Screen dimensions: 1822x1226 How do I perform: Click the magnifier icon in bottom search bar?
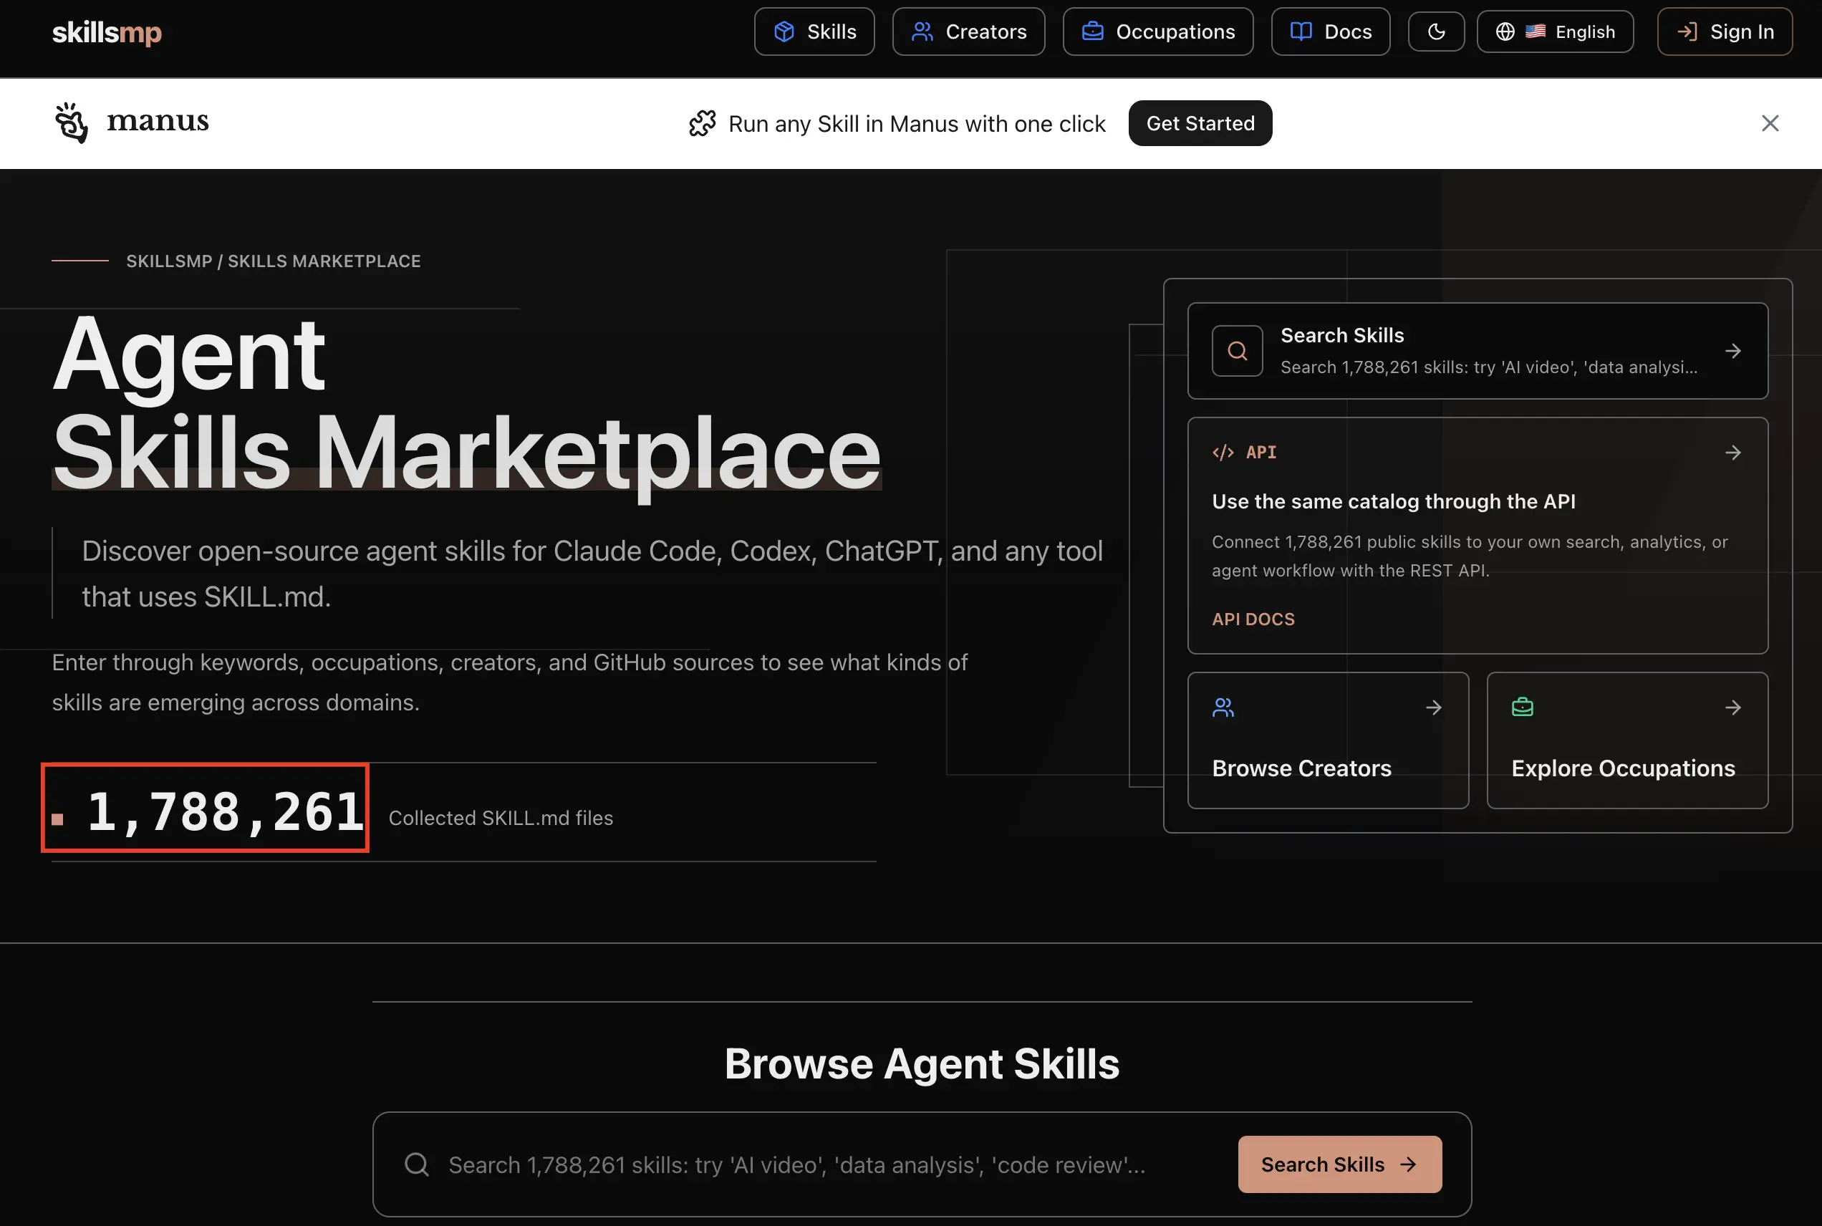point(417,1164)
